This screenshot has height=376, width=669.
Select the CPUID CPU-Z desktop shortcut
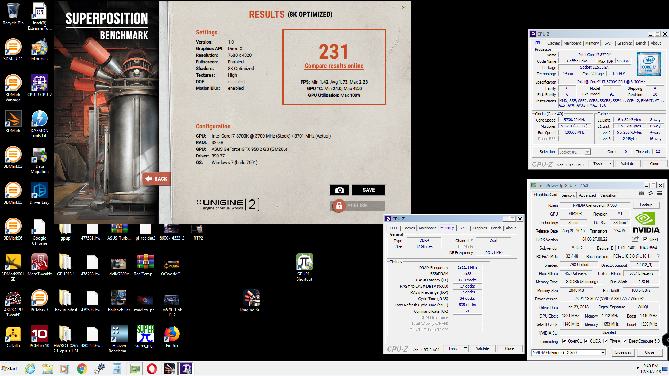coord(40,86)
